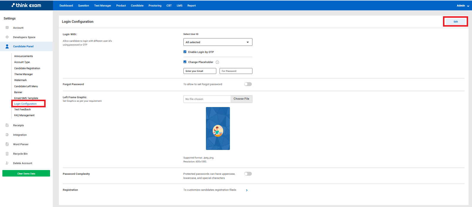
Task: Click the Account sidebar icon
Action: coord(7,28)
